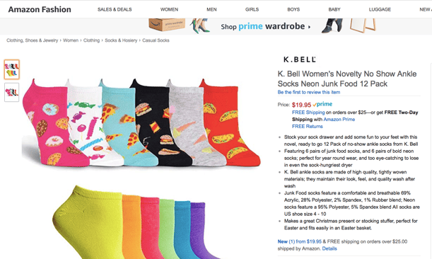Open the Shop prime wardrobe banner
432x259 pixels.
coord(266,26)
